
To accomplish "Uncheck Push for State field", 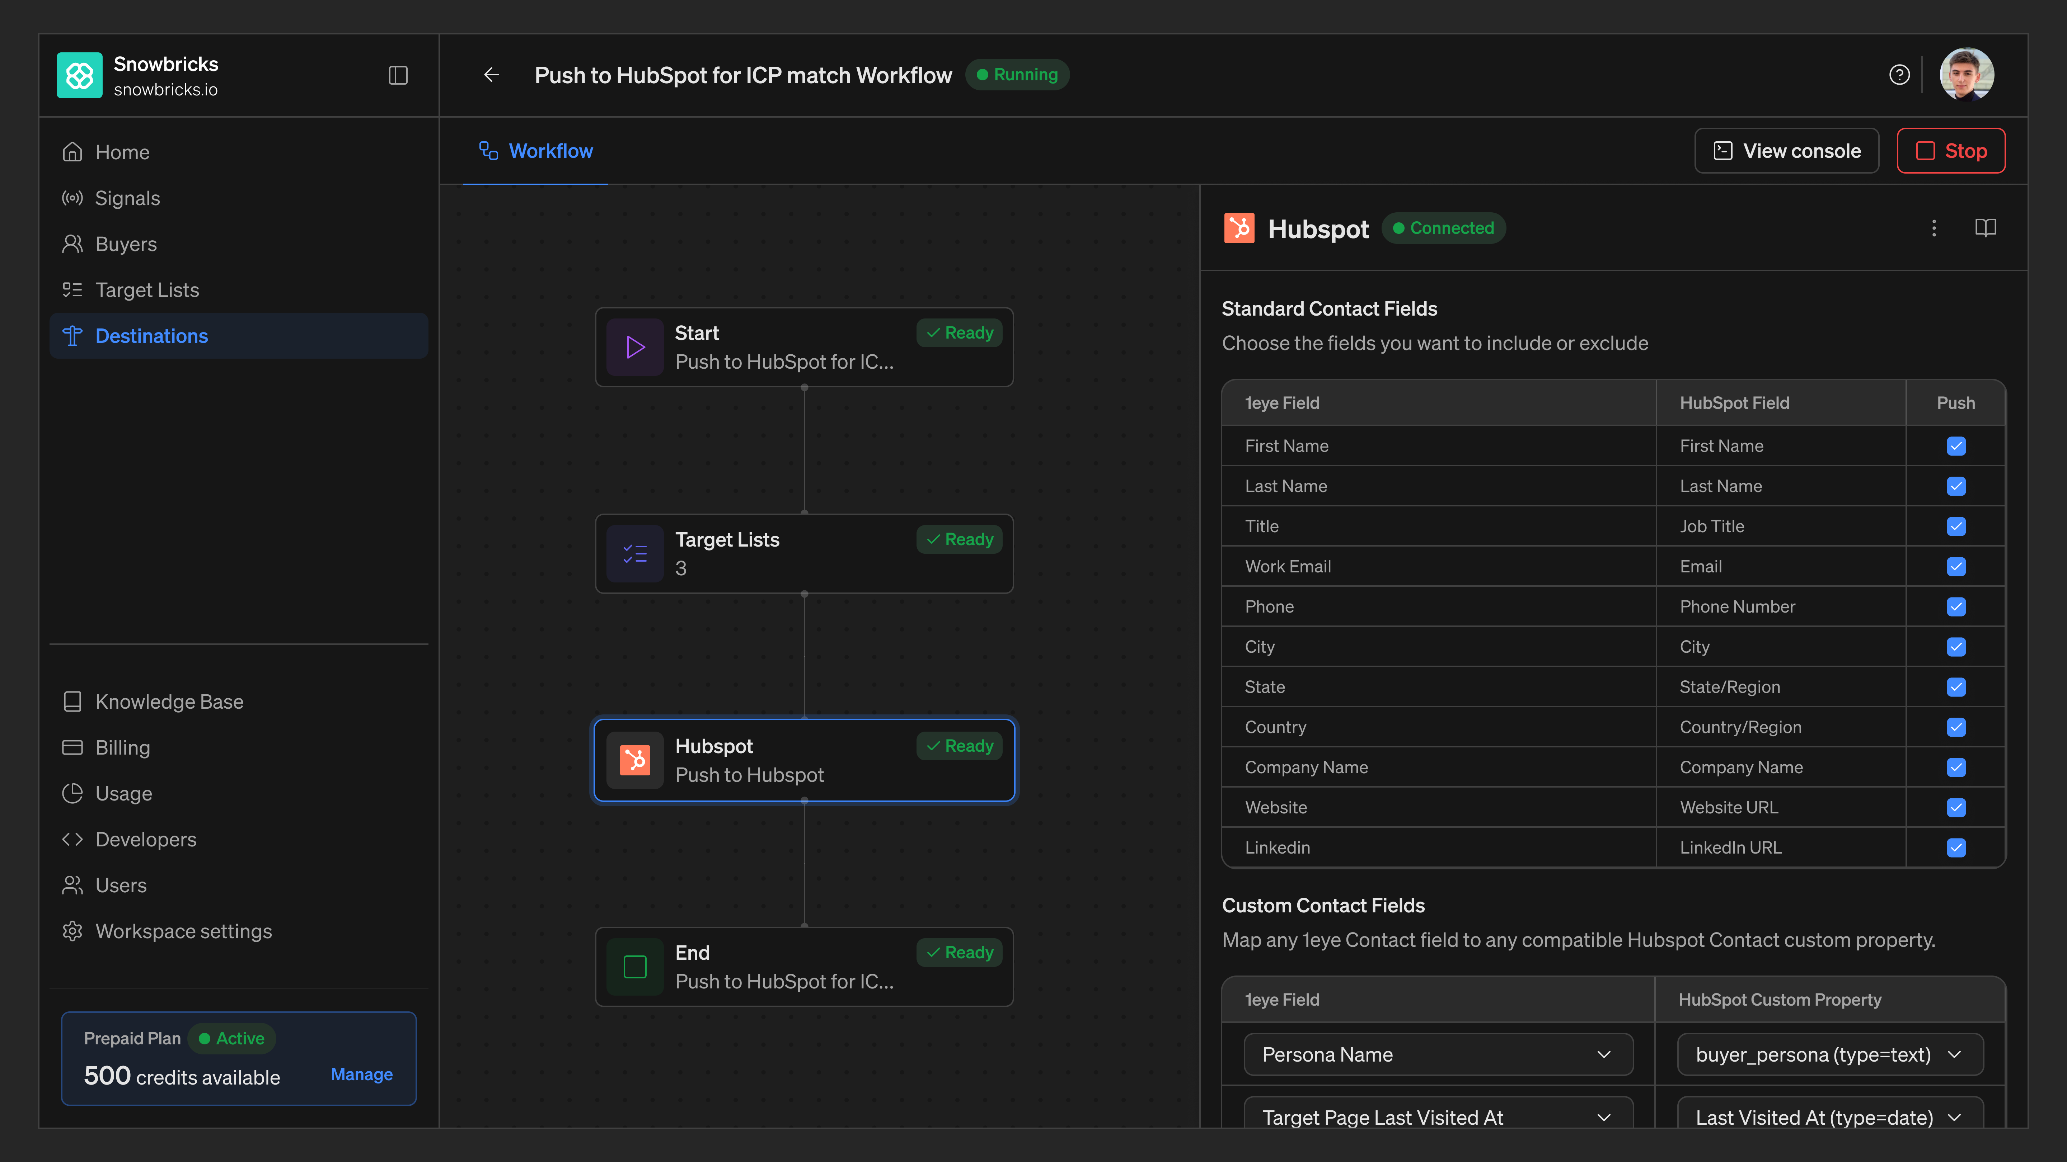I will (x=1956, y=687).
